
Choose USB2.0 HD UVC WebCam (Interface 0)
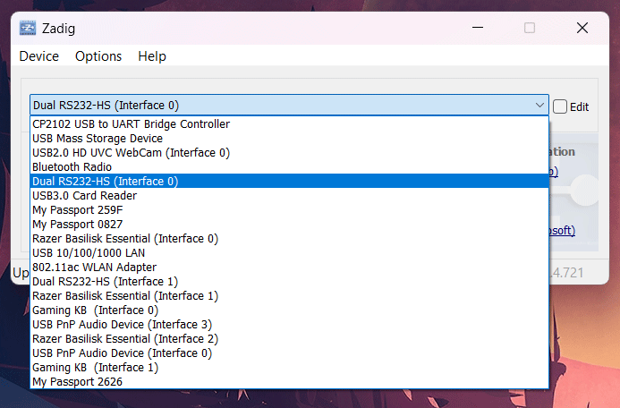pyautogui.click(x=290, y=153)
